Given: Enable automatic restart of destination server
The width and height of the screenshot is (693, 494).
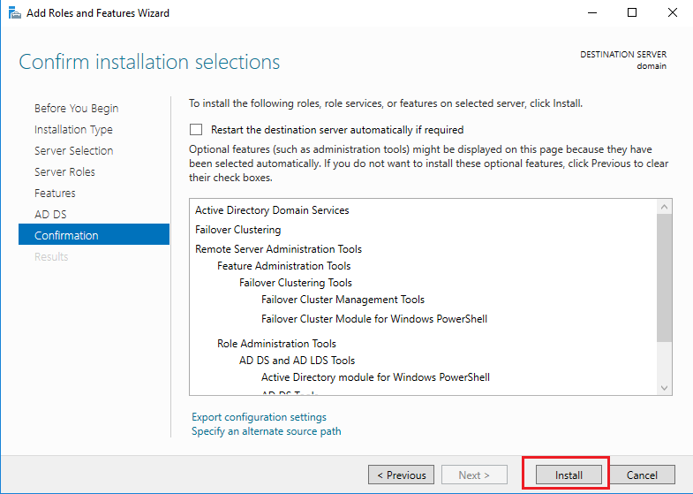Looking at the screenshot, I should click(x=196, y=130).
